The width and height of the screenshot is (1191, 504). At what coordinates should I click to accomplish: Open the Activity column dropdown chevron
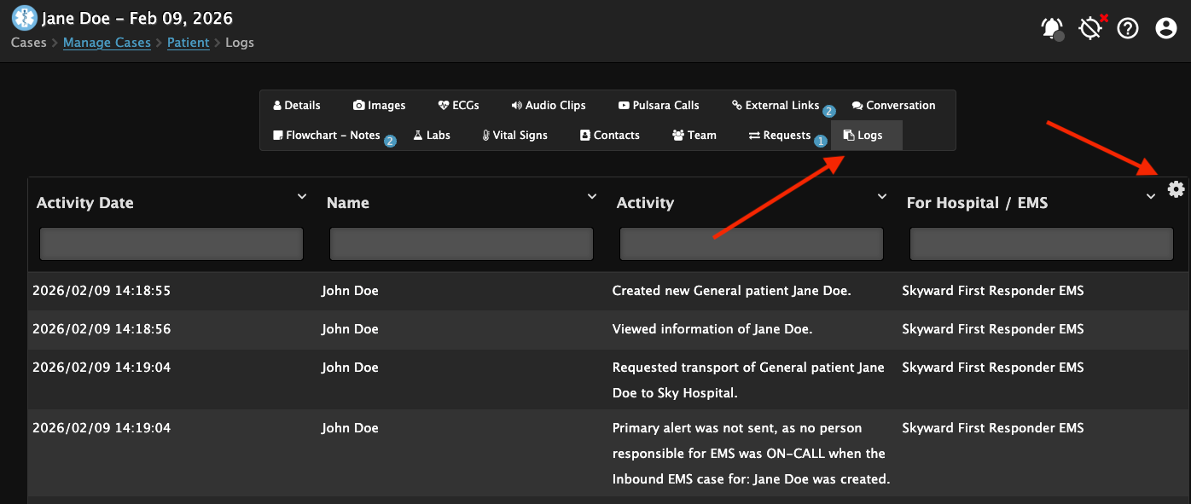pyautogui.click(x=882, y=197)
